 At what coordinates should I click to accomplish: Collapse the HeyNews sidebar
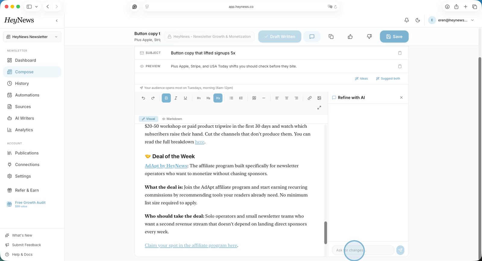click(x=57, y=20)
